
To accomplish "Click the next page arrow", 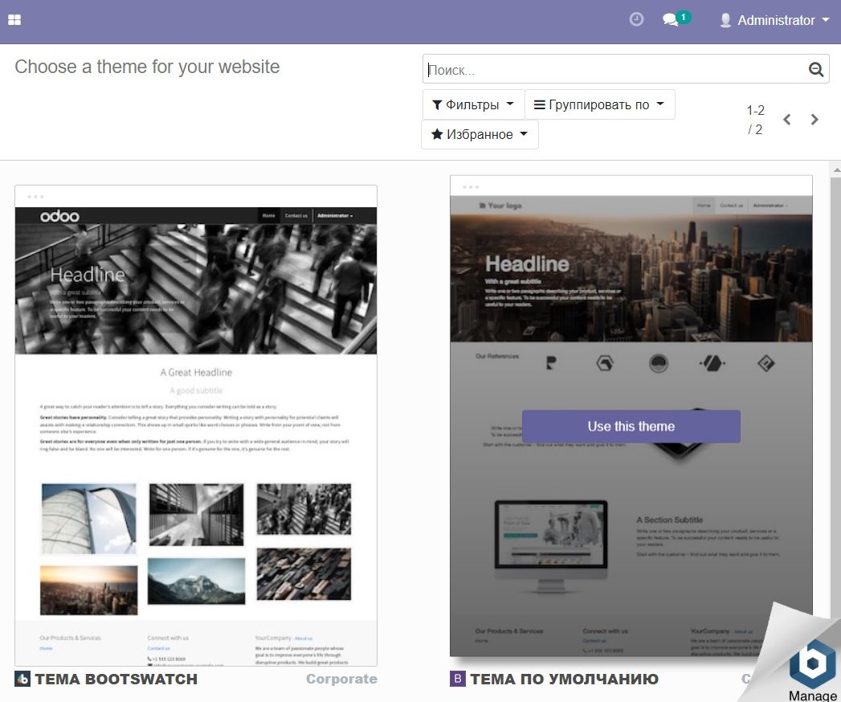I will [x=814, y=119].
